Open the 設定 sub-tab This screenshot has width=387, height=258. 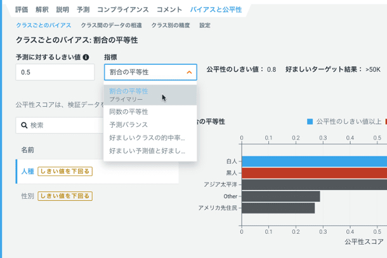(205, 25)
